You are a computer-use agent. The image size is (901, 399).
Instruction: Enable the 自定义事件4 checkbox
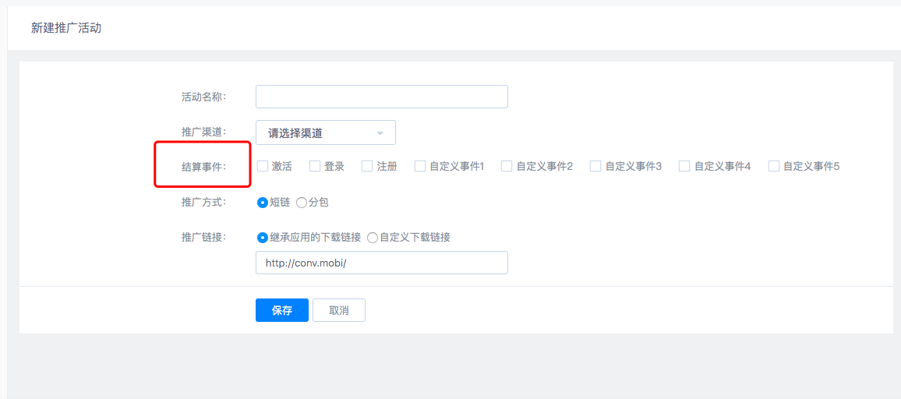684,166
